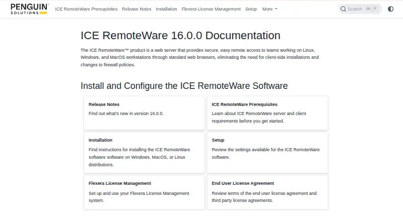This screenshot has height=221, width=403.
Task: Toggle the light/dark theme switcher
Action: coord(390,9)
